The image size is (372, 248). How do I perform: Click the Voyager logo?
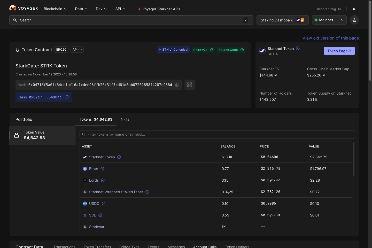pyautogui.click(x=24, y=8)
